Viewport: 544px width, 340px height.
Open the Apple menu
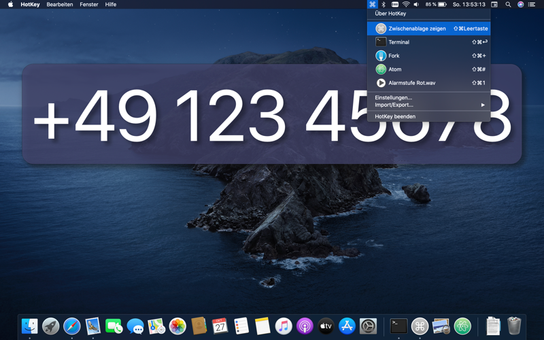point(10,5)
